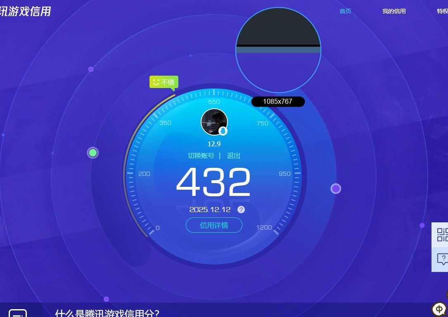Screen dimensions: 448x317
Task: Switch to the 首页 tab
Action: click(x=345, y=11)
